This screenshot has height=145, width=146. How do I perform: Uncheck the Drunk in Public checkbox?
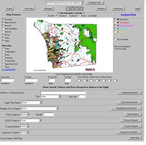pyautogui.click(x=115, y=25)
